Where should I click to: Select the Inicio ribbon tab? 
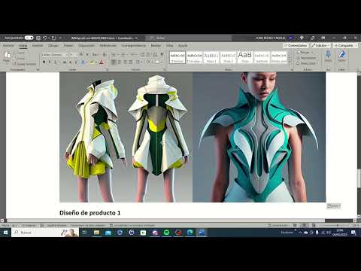(x=23, y=45)
